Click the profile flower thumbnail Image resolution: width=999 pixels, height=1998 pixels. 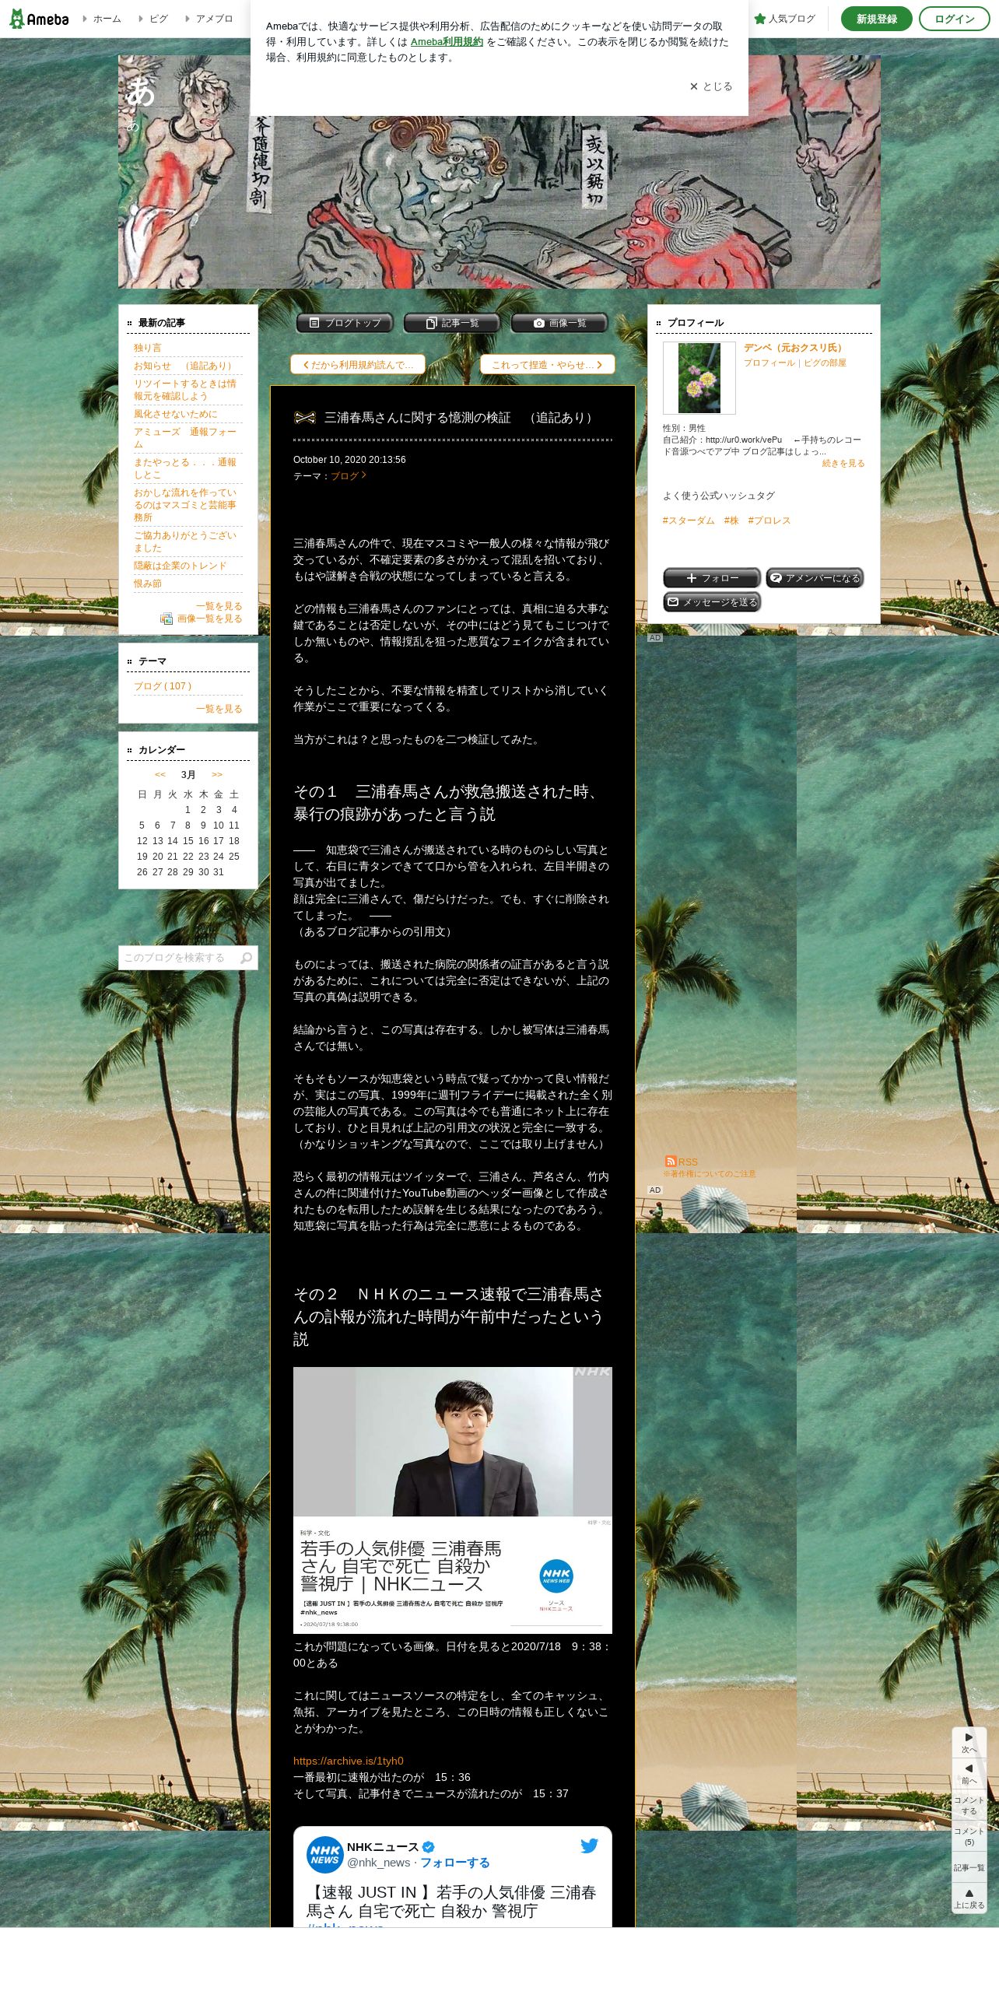pos(699,378)
